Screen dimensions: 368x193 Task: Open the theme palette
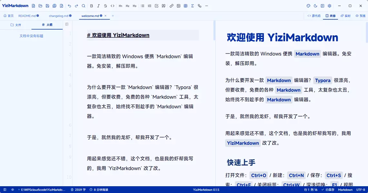308,6
